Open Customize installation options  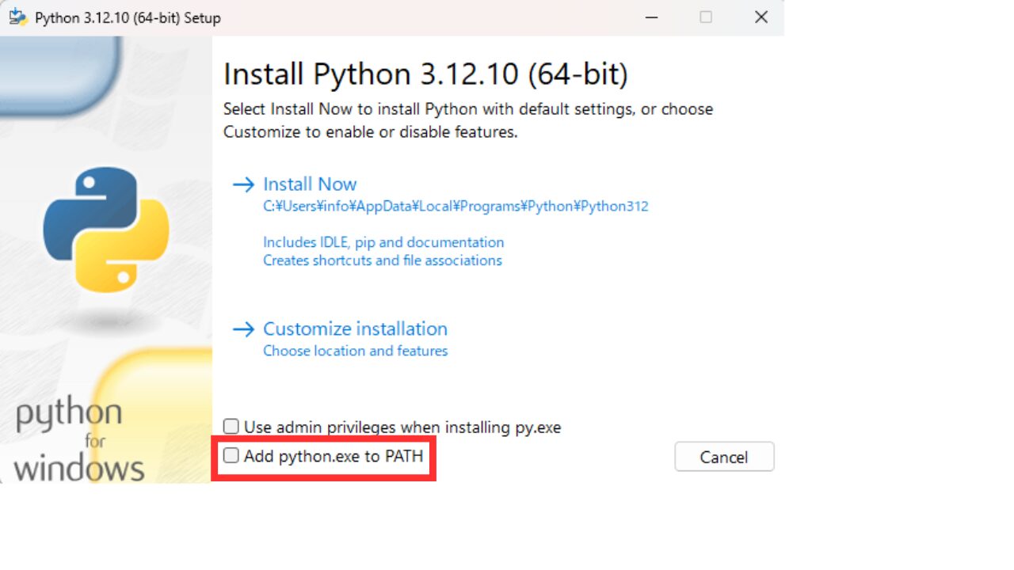[x=355, y=329]
